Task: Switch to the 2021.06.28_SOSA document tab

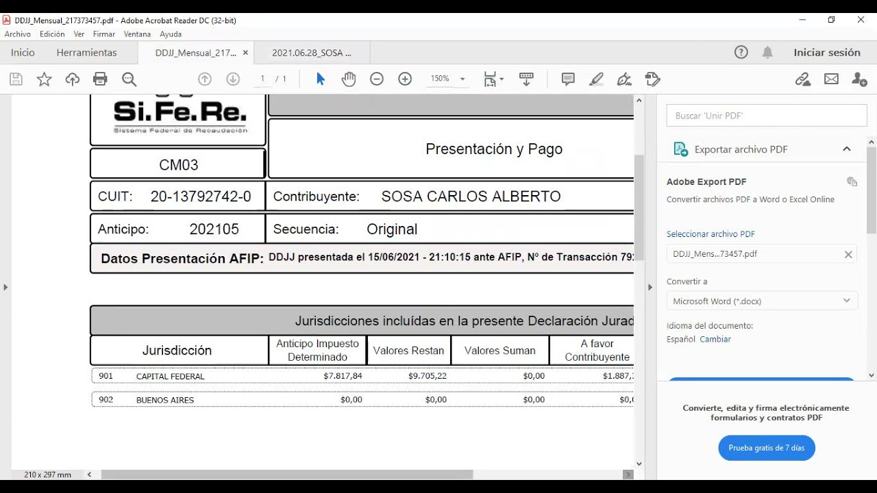Action: (x=312, y=53)
